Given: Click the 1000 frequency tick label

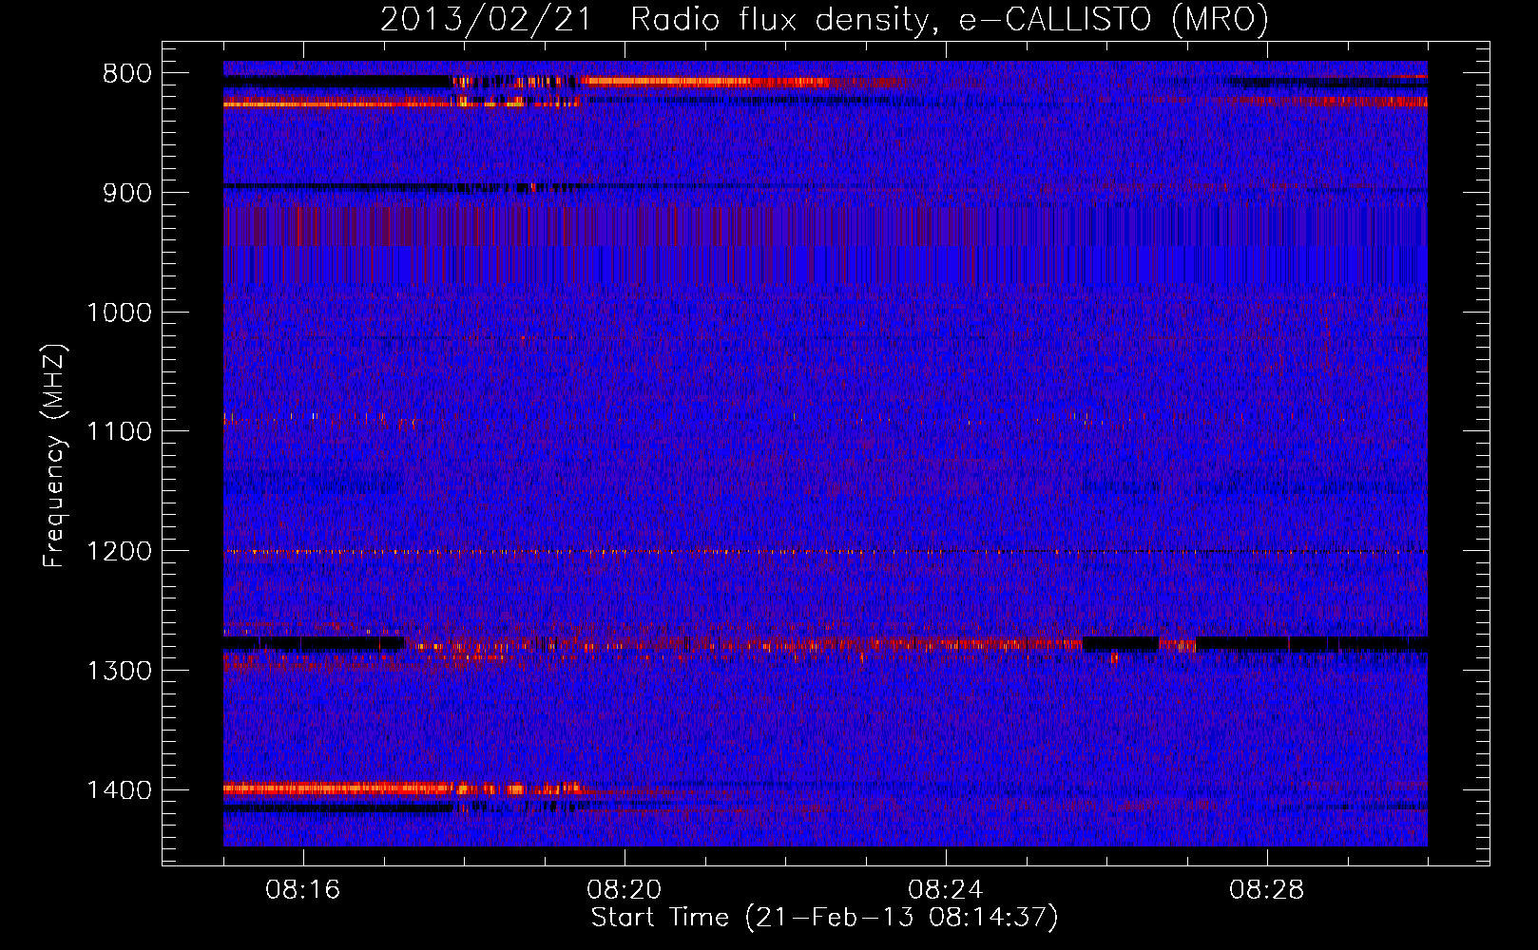Looking at the screenshot, I should pos(119,313).
